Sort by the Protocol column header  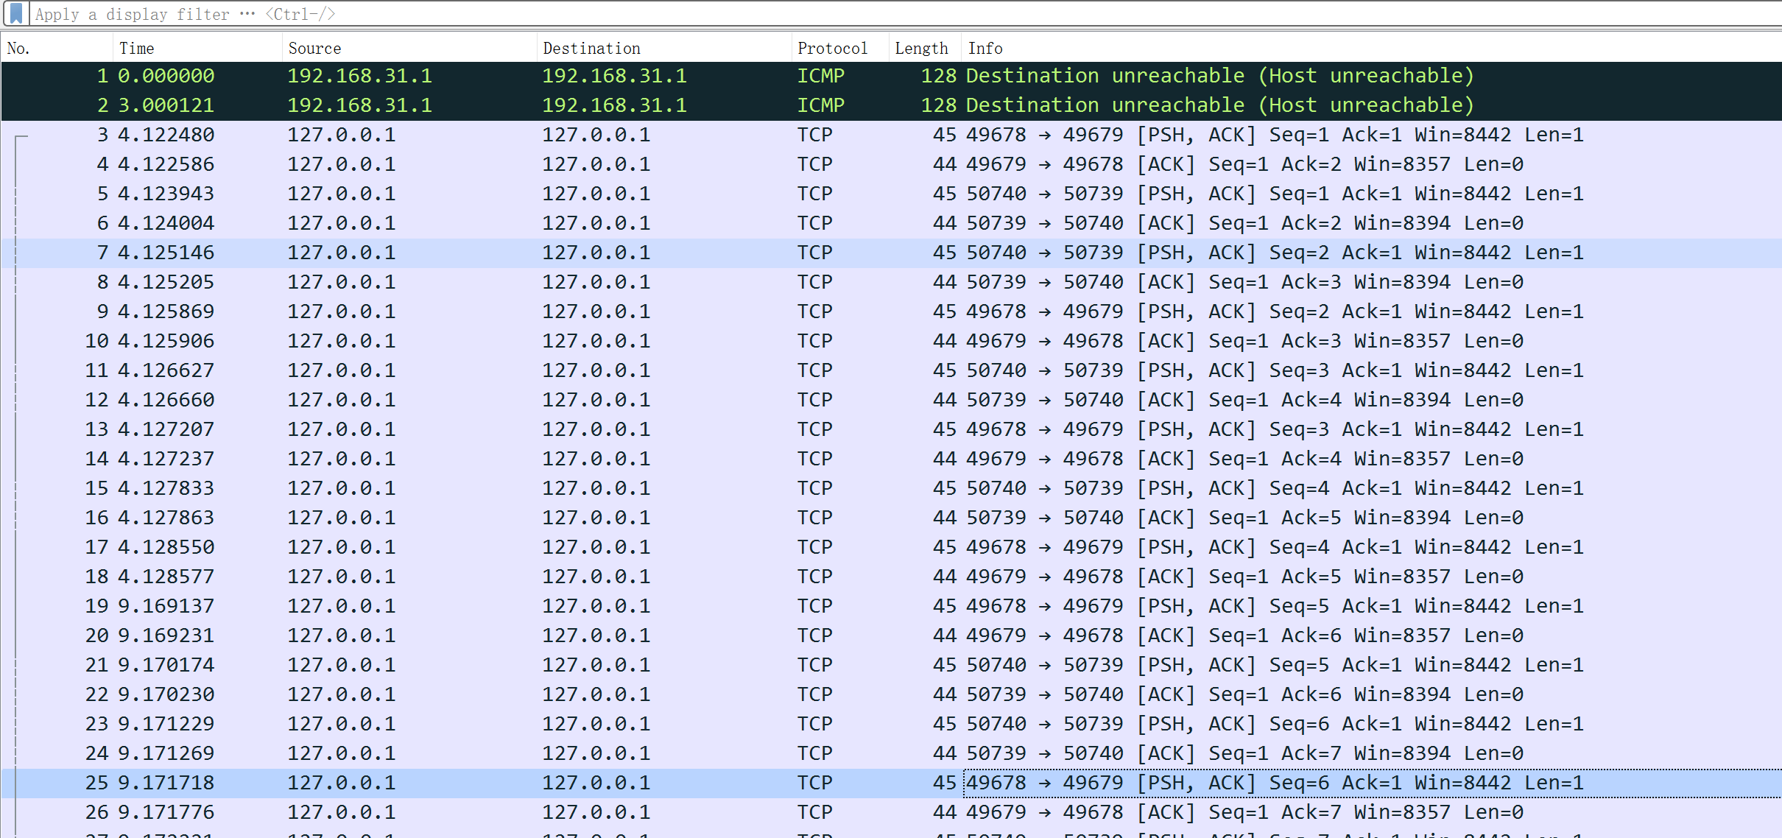click(x=840, y=48)
